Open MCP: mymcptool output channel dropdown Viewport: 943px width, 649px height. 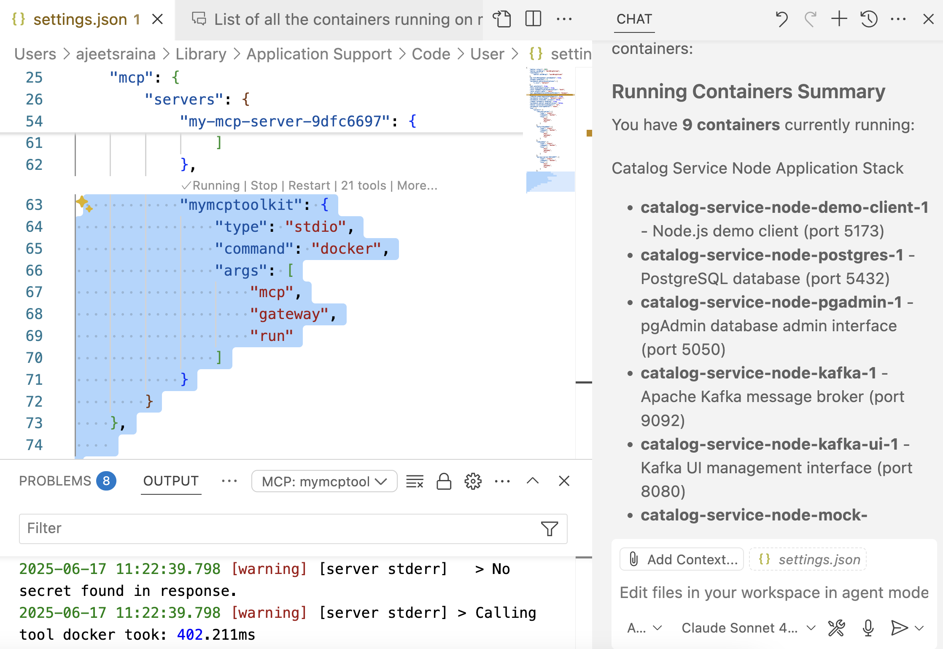[324, 481]
